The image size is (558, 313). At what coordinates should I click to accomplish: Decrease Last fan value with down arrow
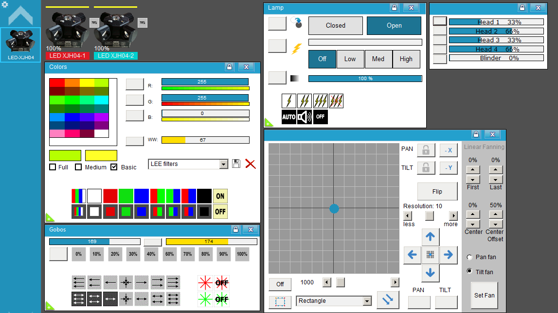pos(496,180)
